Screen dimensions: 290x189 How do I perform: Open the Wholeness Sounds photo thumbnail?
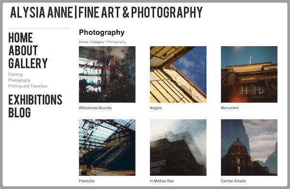click(107, 74)
